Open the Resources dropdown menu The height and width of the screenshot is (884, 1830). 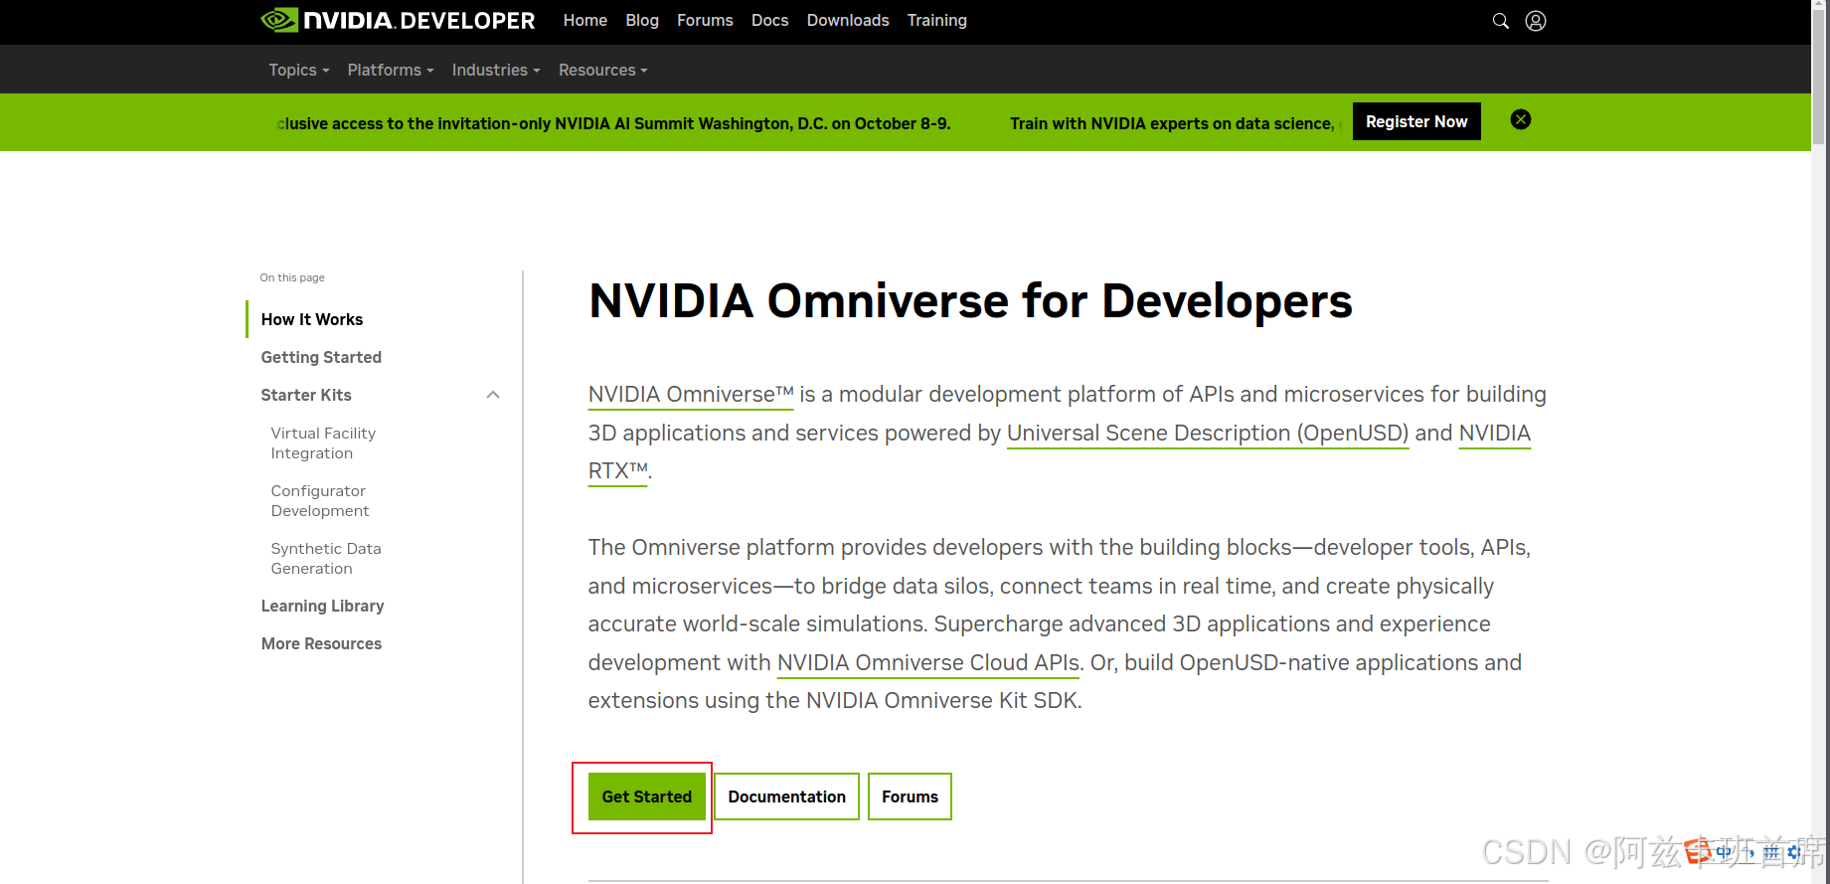pos(602,71)
